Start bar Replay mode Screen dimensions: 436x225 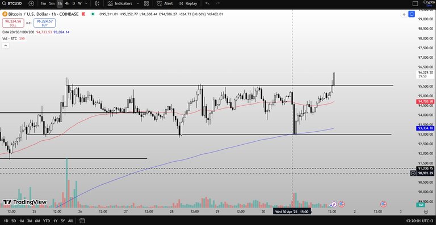pos(188,3)
